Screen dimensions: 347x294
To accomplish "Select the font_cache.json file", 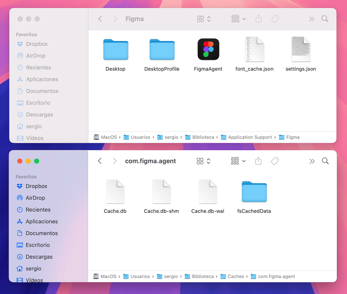I will (x=255, y=50).
